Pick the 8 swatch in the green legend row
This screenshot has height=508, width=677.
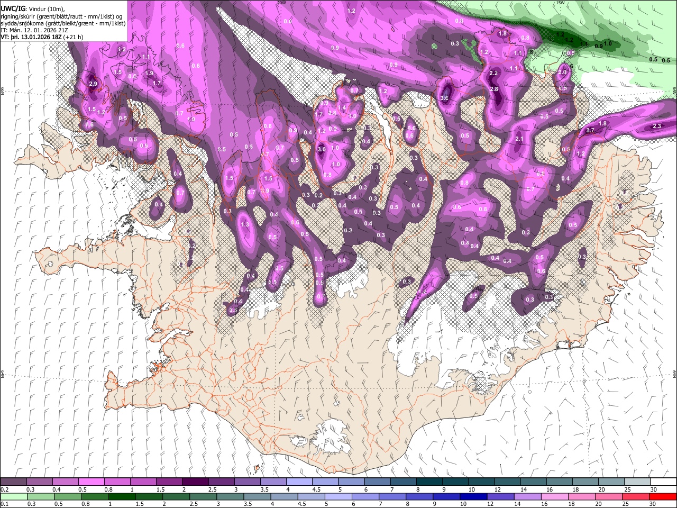(x=419, y=496)
